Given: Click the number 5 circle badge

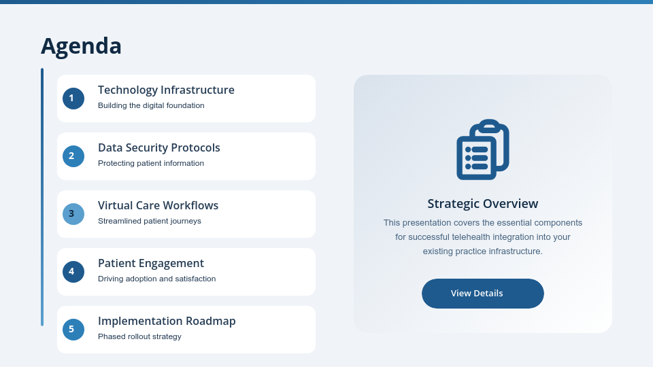Looking at the screenshot, I should (x=73, y=330).
